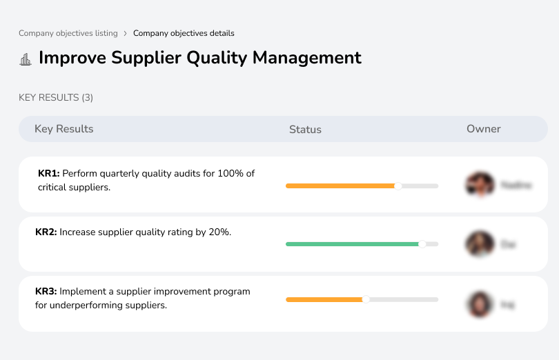Screen dimensions: 559x360
Task: Open KR3 supplier improvement program description
Action: (x=143, y=299)
